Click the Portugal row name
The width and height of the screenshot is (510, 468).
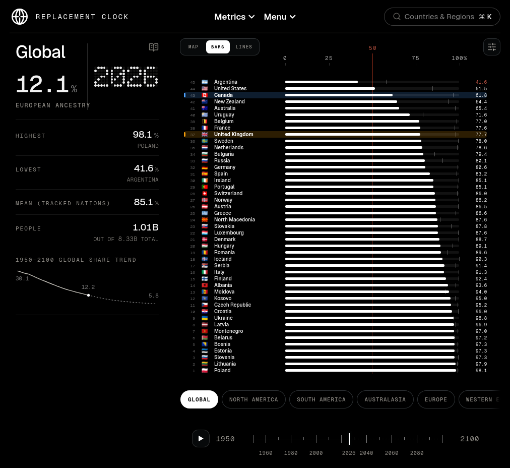(x=224, y=187)
